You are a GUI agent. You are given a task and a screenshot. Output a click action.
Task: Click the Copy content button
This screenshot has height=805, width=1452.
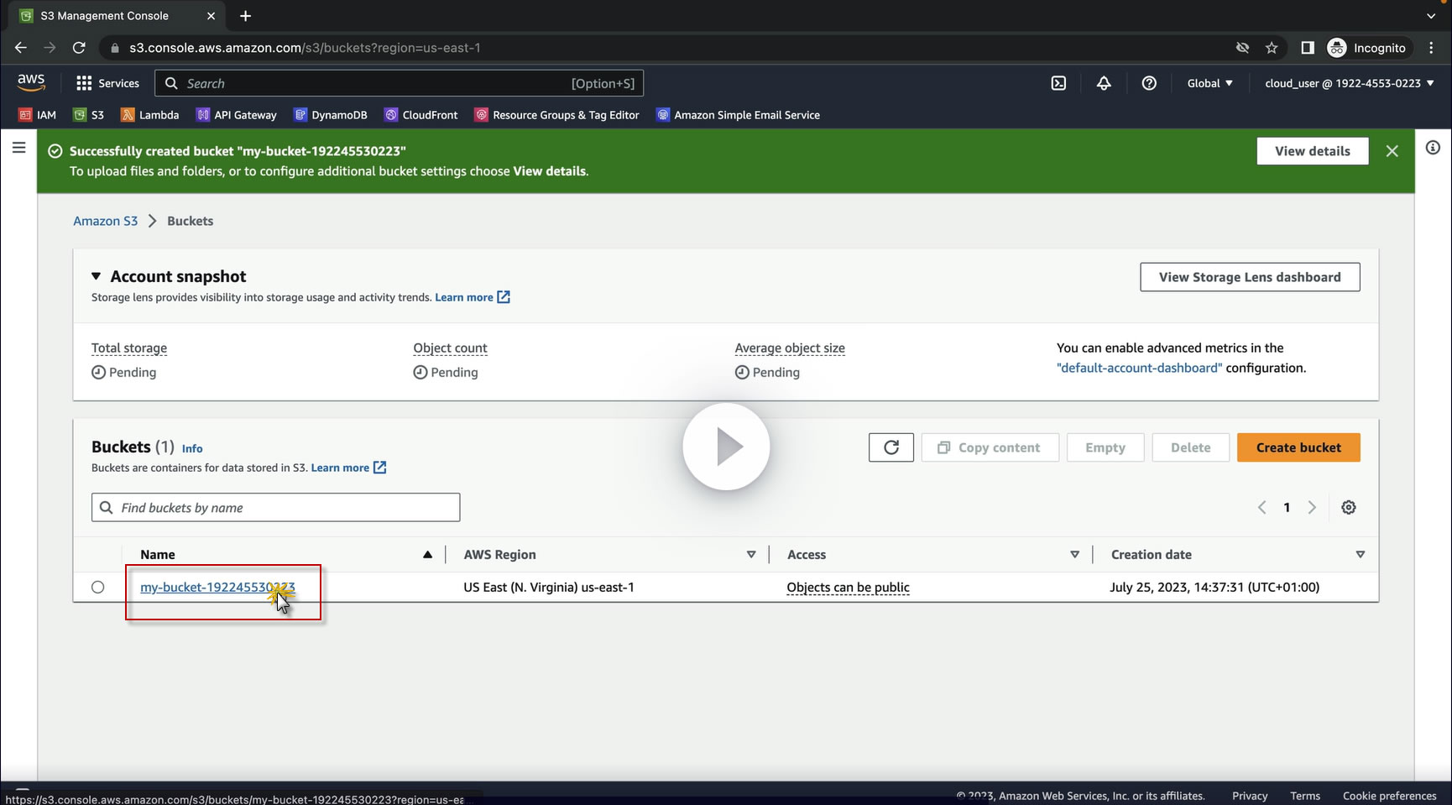(x=990, y=447)
